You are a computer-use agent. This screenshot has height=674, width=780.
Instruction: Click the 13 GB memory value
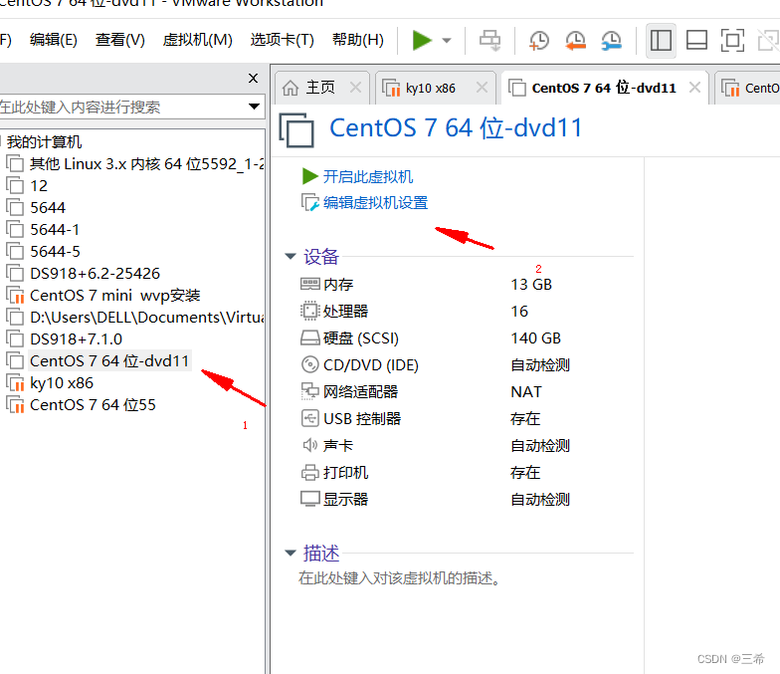coord(531,285)
